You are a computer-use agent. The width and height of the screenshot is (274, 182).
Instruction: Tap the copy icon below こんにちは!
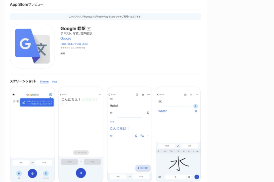136,136
